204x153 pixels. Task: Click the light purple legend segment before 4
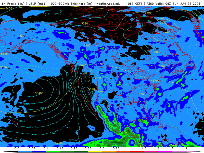[x=179, y=152]
